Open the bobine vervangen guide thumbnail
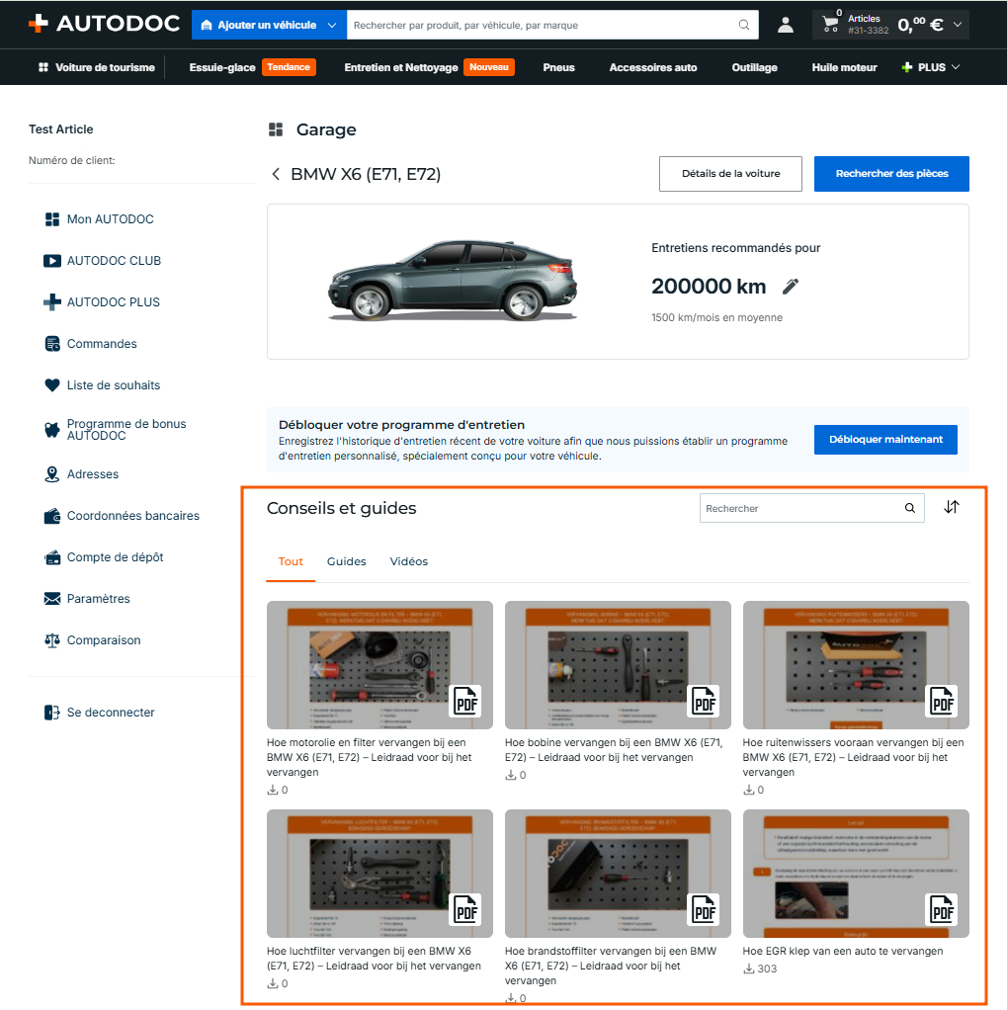The image size is (1007, 1010). [618, 665]
